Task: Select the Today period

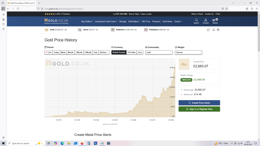Action: [56, 52]
